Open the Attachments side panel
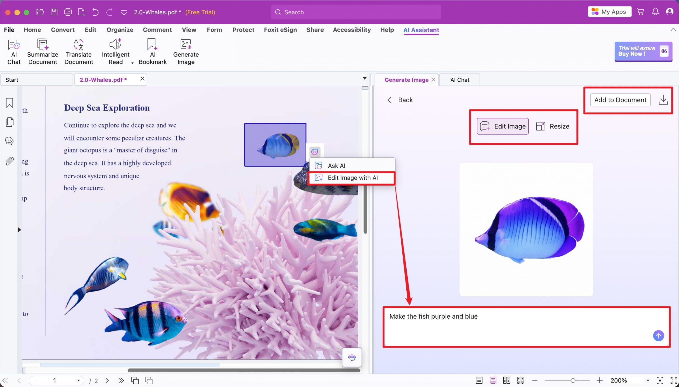 point(10,161)
